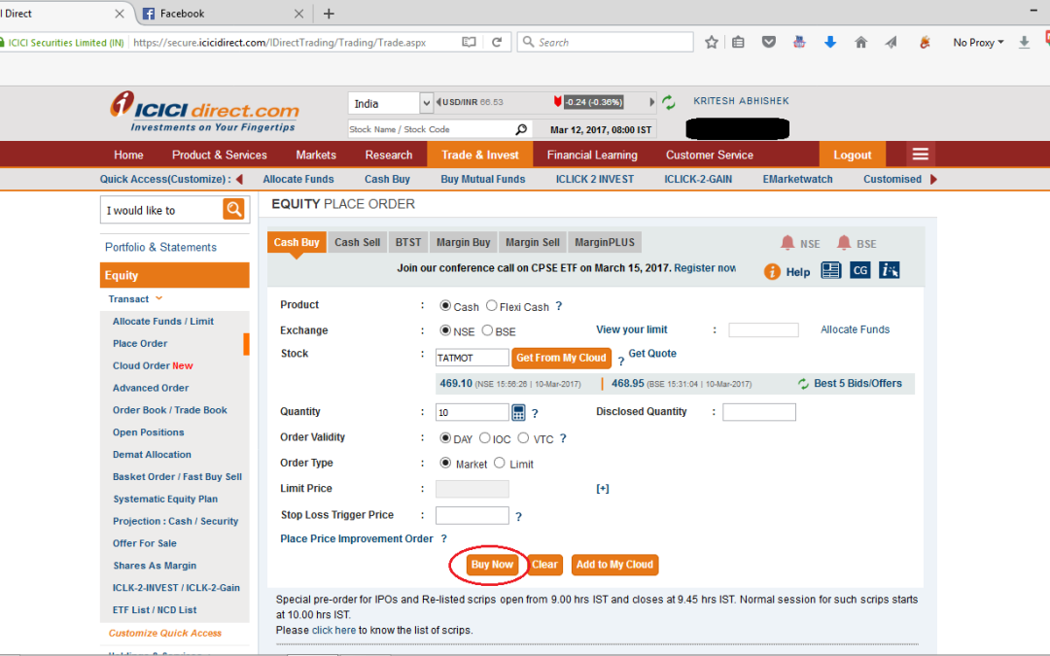Click Allocate Funds link near limit
1050x656 pixels.
click(x=856, y=329)
